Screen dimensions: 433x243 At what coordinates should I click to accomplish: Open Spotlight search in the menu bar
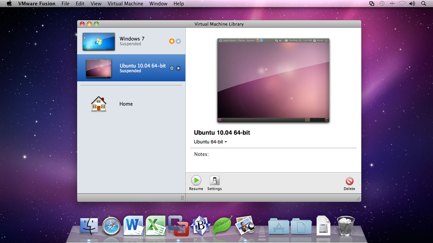(424, 3)
